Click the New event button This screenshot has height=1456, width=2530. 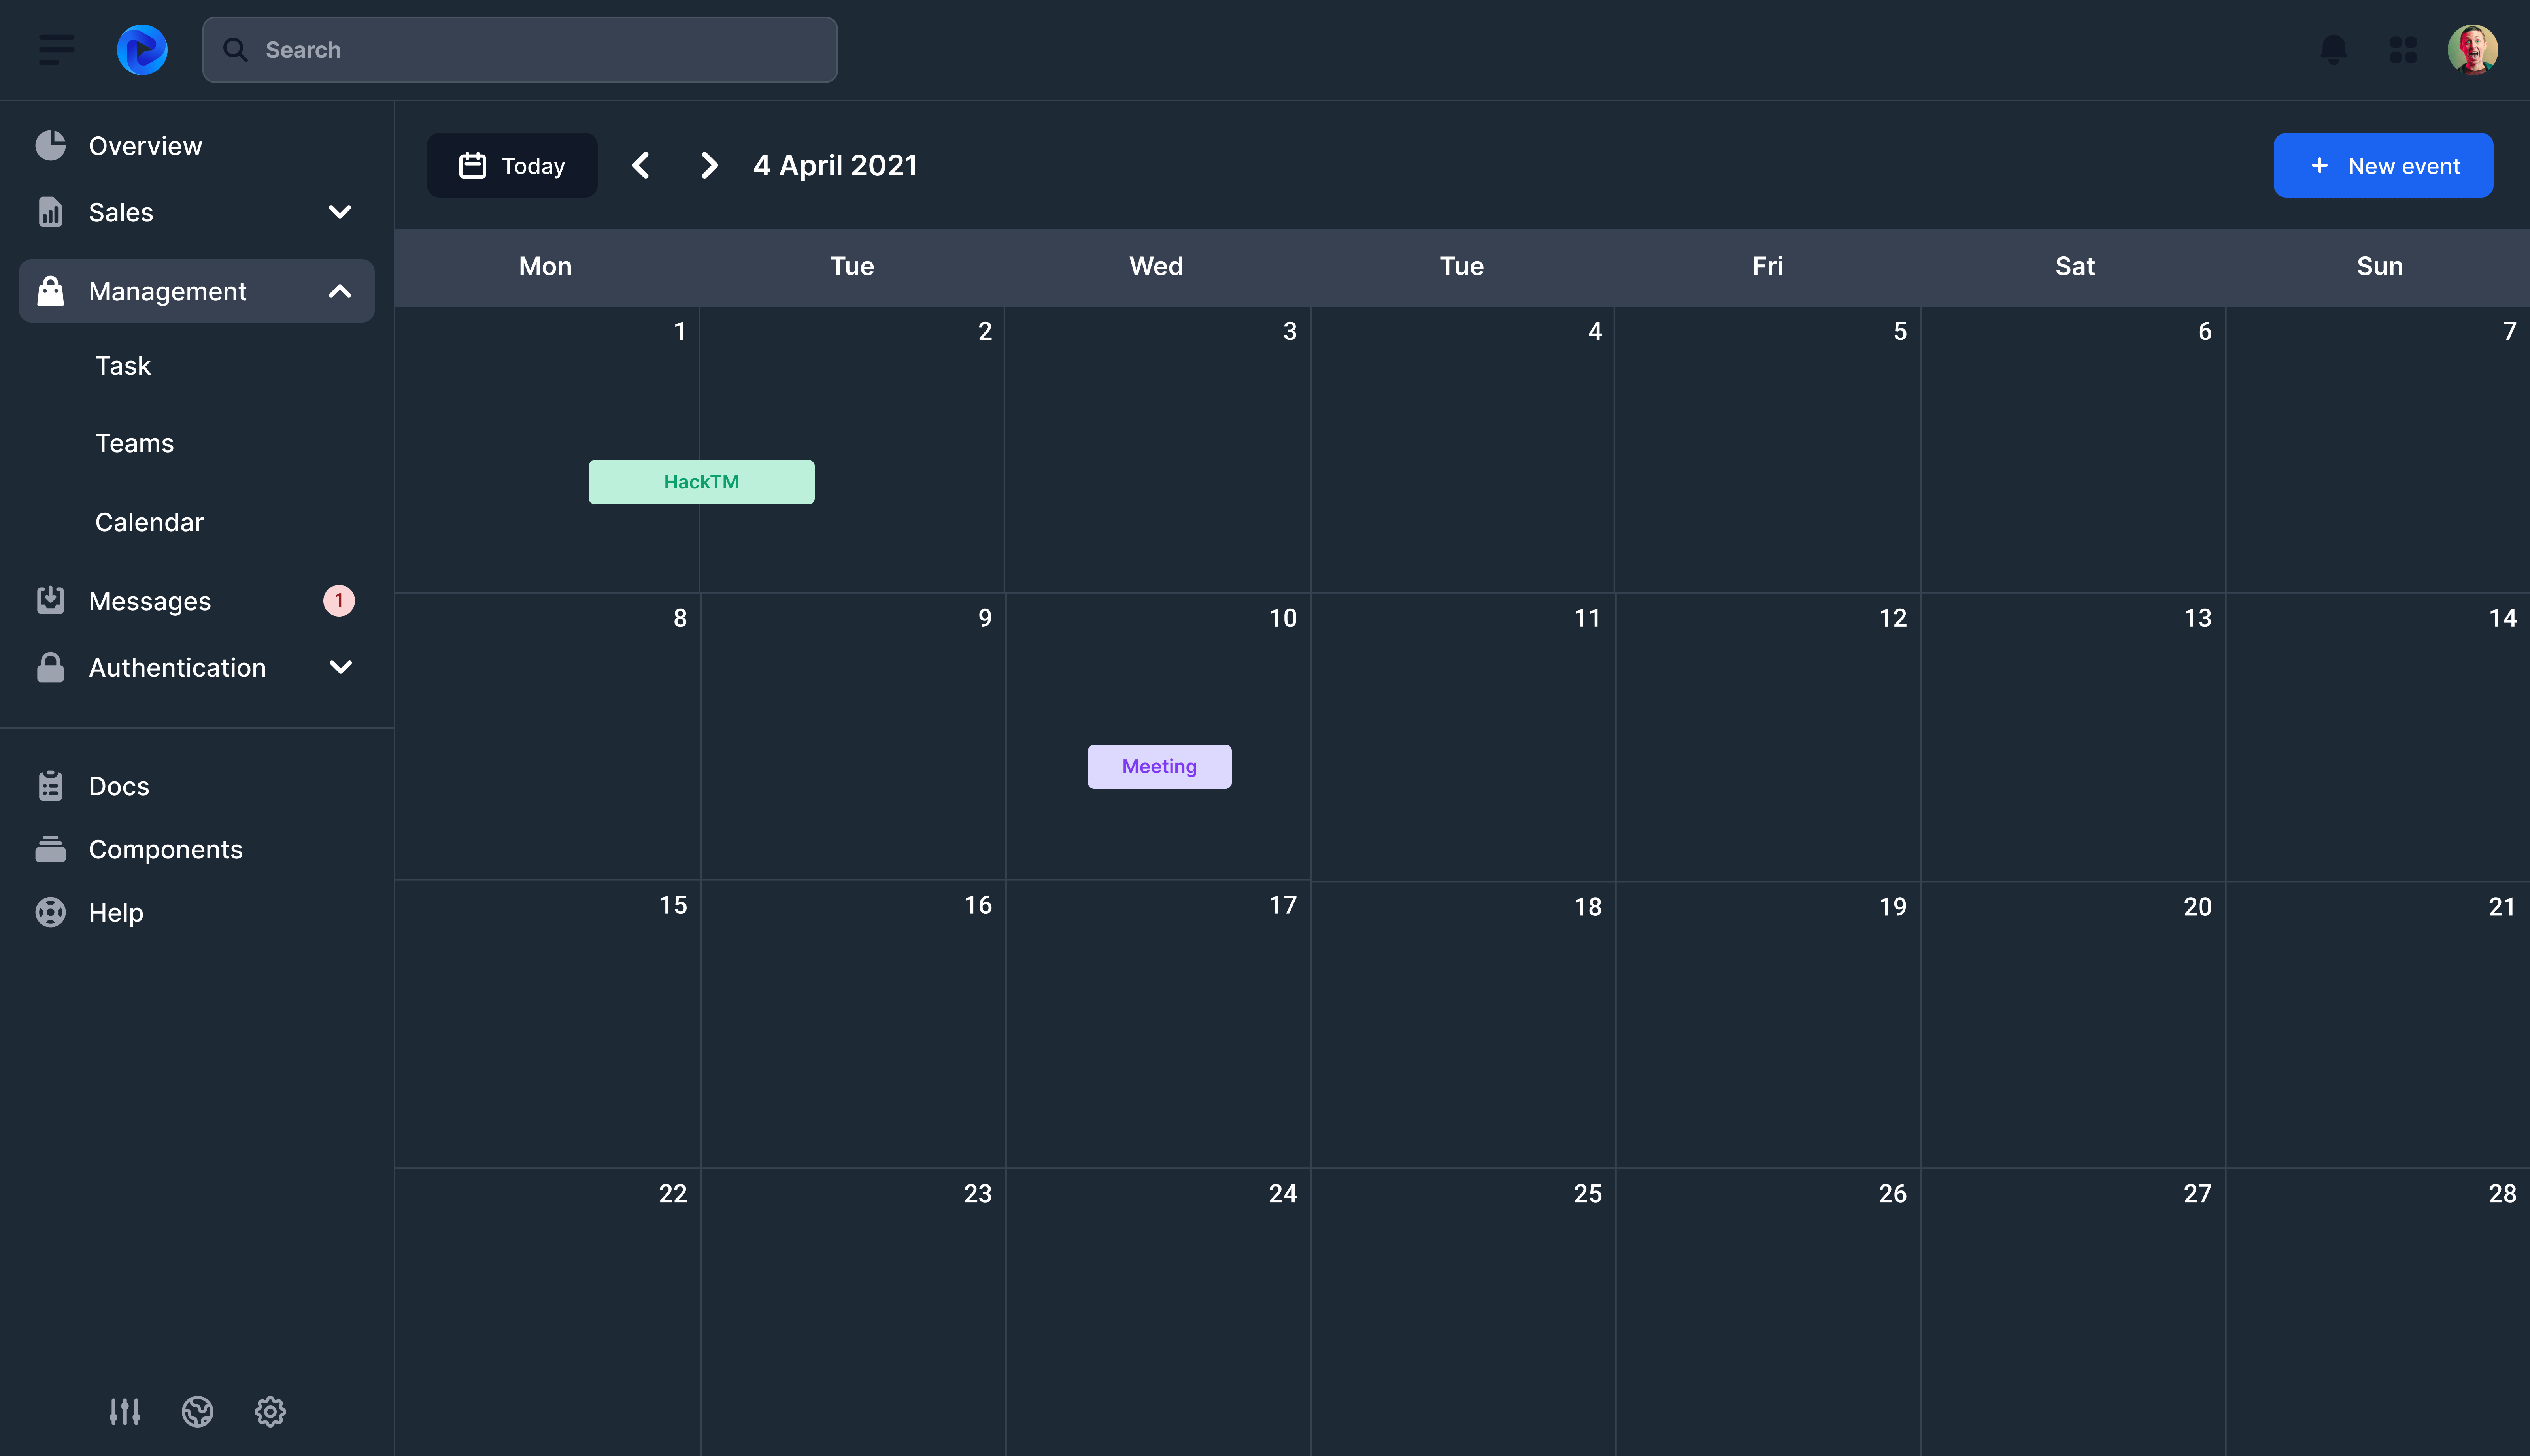click(x=2382, y=165)
